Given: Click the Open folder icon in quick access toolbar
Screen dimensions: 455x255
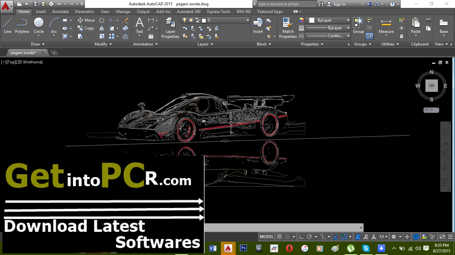Looking at the screenshot, I should click(27, 4).
